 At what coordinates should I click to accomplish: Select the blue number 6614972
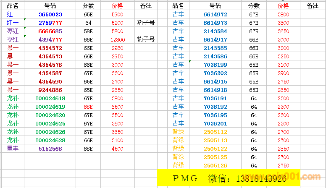(x=215, y=14)
